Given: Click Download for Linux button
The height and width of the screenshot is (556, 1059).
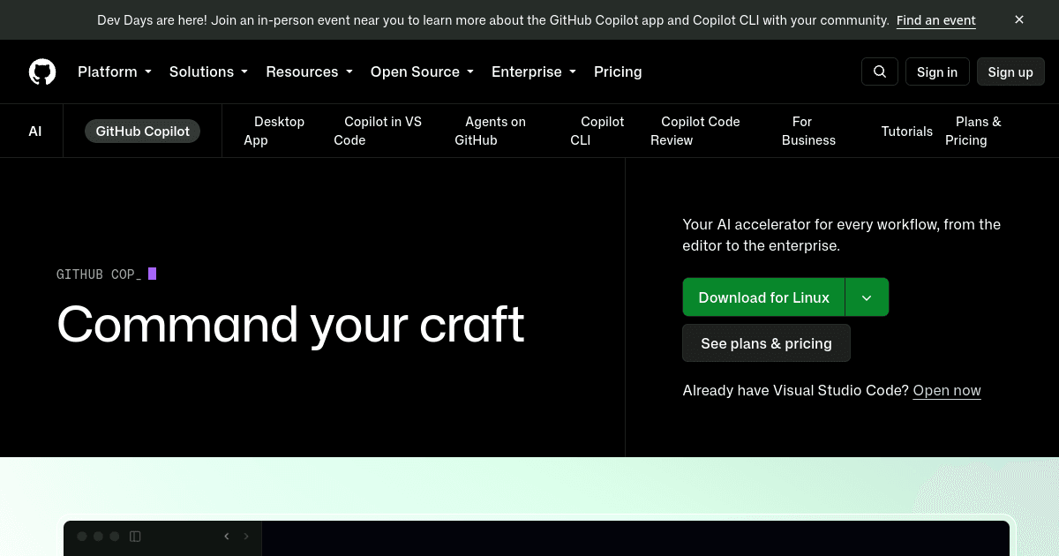Looking at the screenshot, I should click(763, 297).
